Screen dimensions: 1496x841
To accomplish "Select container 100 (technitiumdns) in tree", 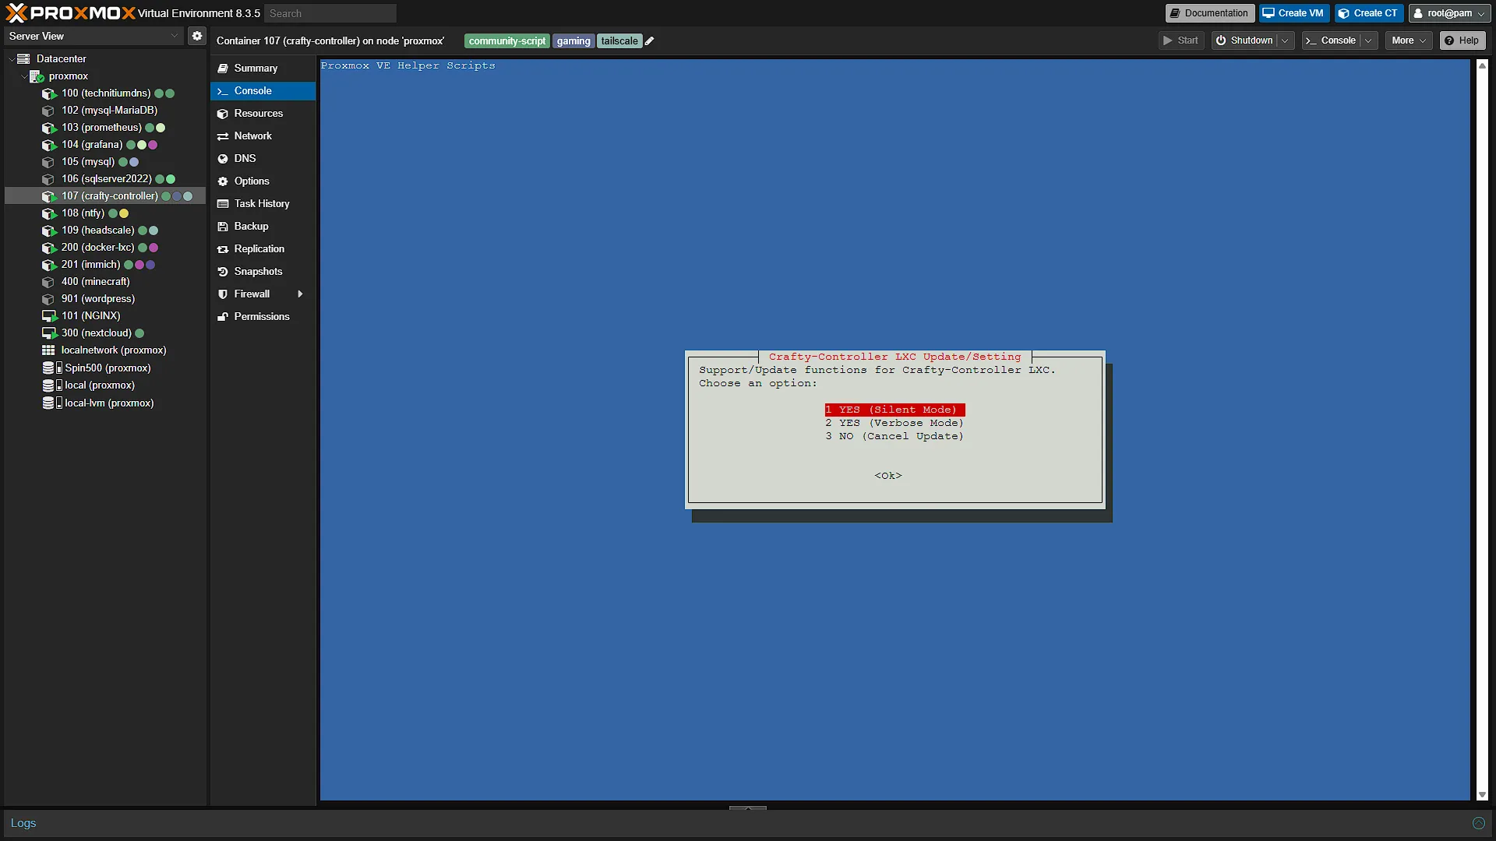I will coord(106,93).
